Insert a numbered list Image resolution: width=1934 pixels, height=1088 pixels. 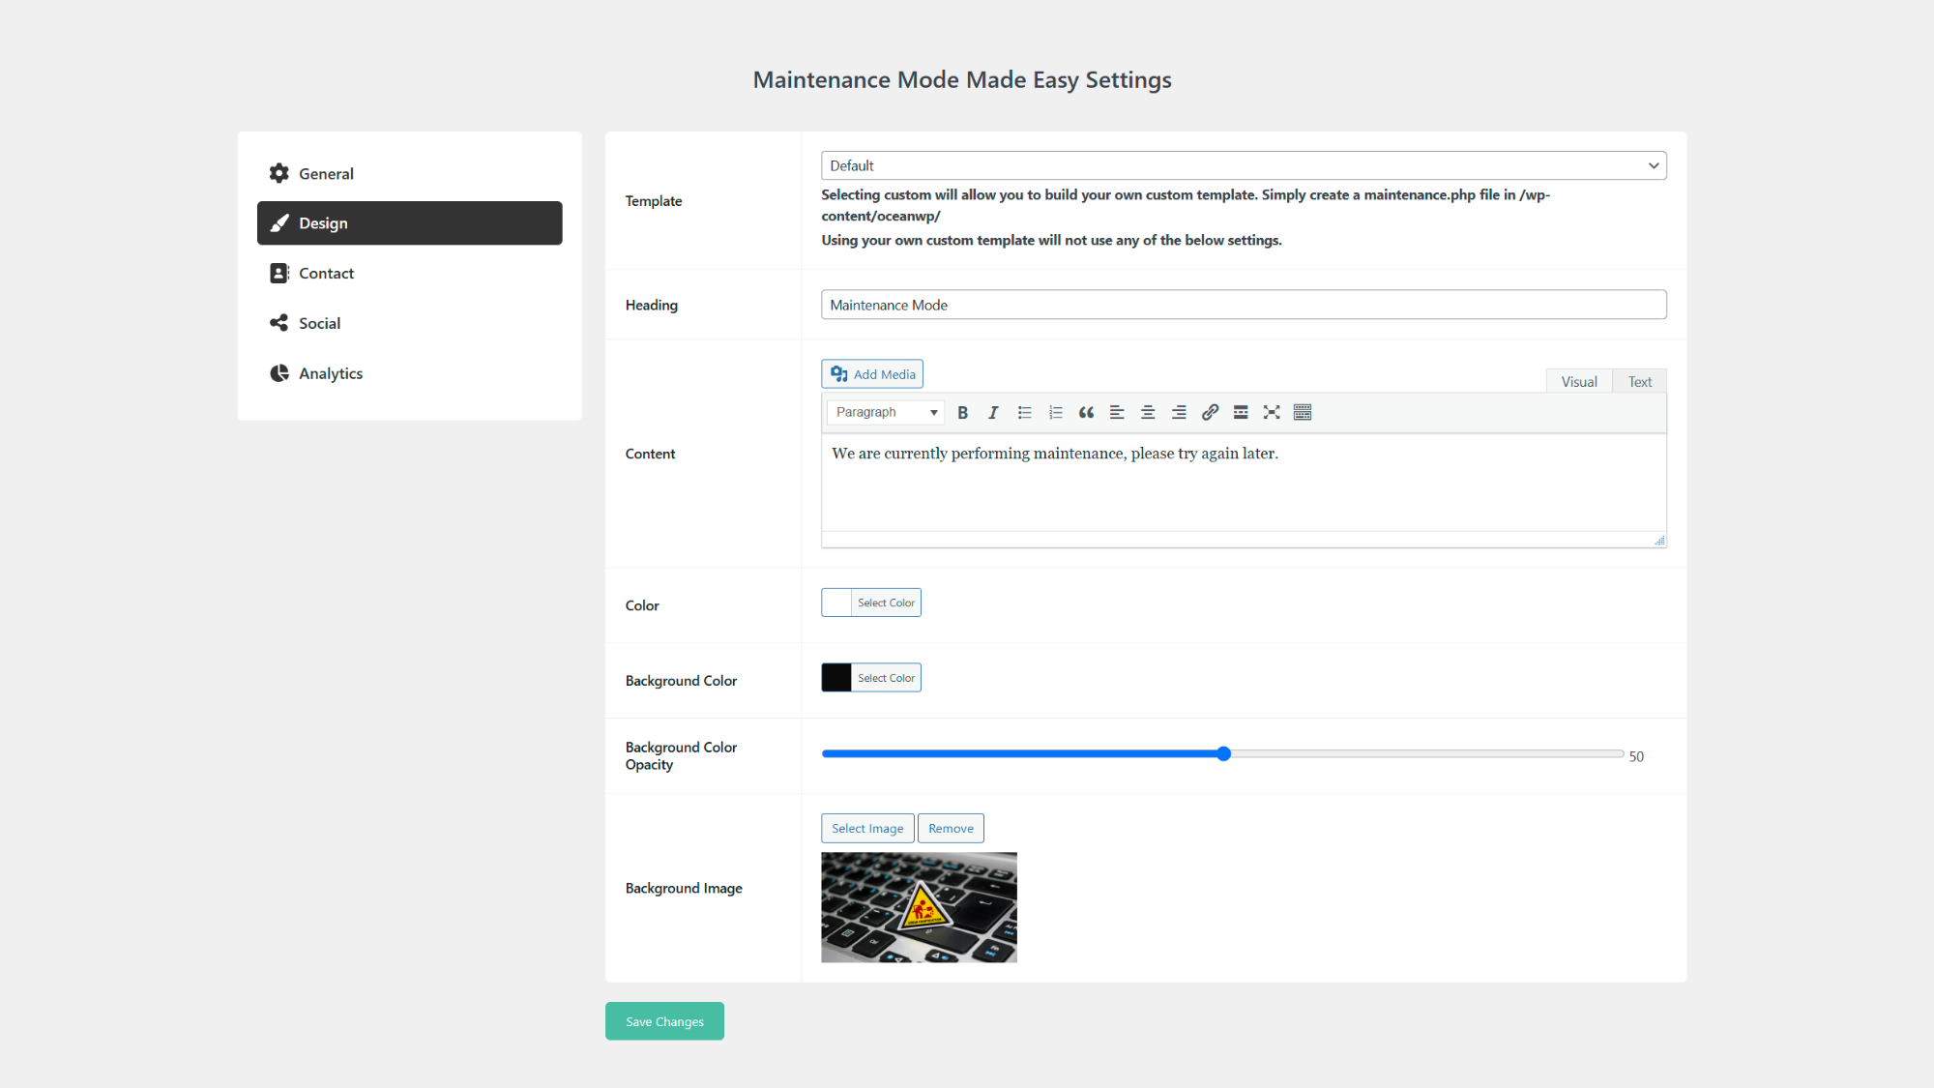pos(1055,412)
